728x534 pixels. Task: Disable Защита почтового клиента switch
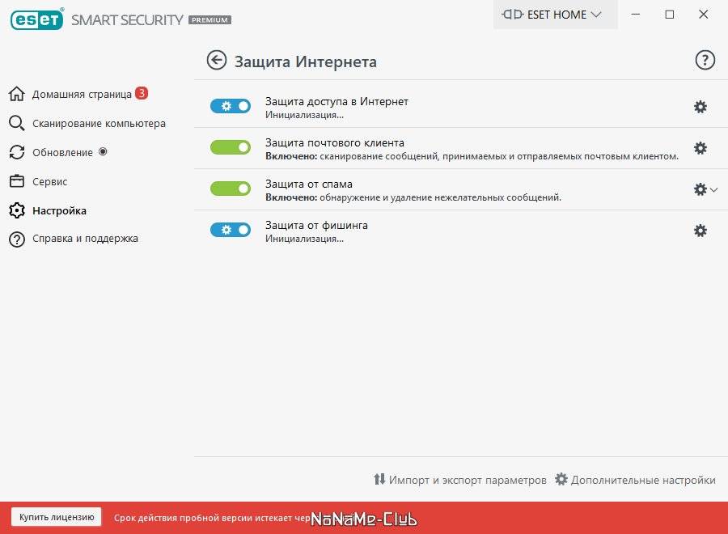pos(231,147)
